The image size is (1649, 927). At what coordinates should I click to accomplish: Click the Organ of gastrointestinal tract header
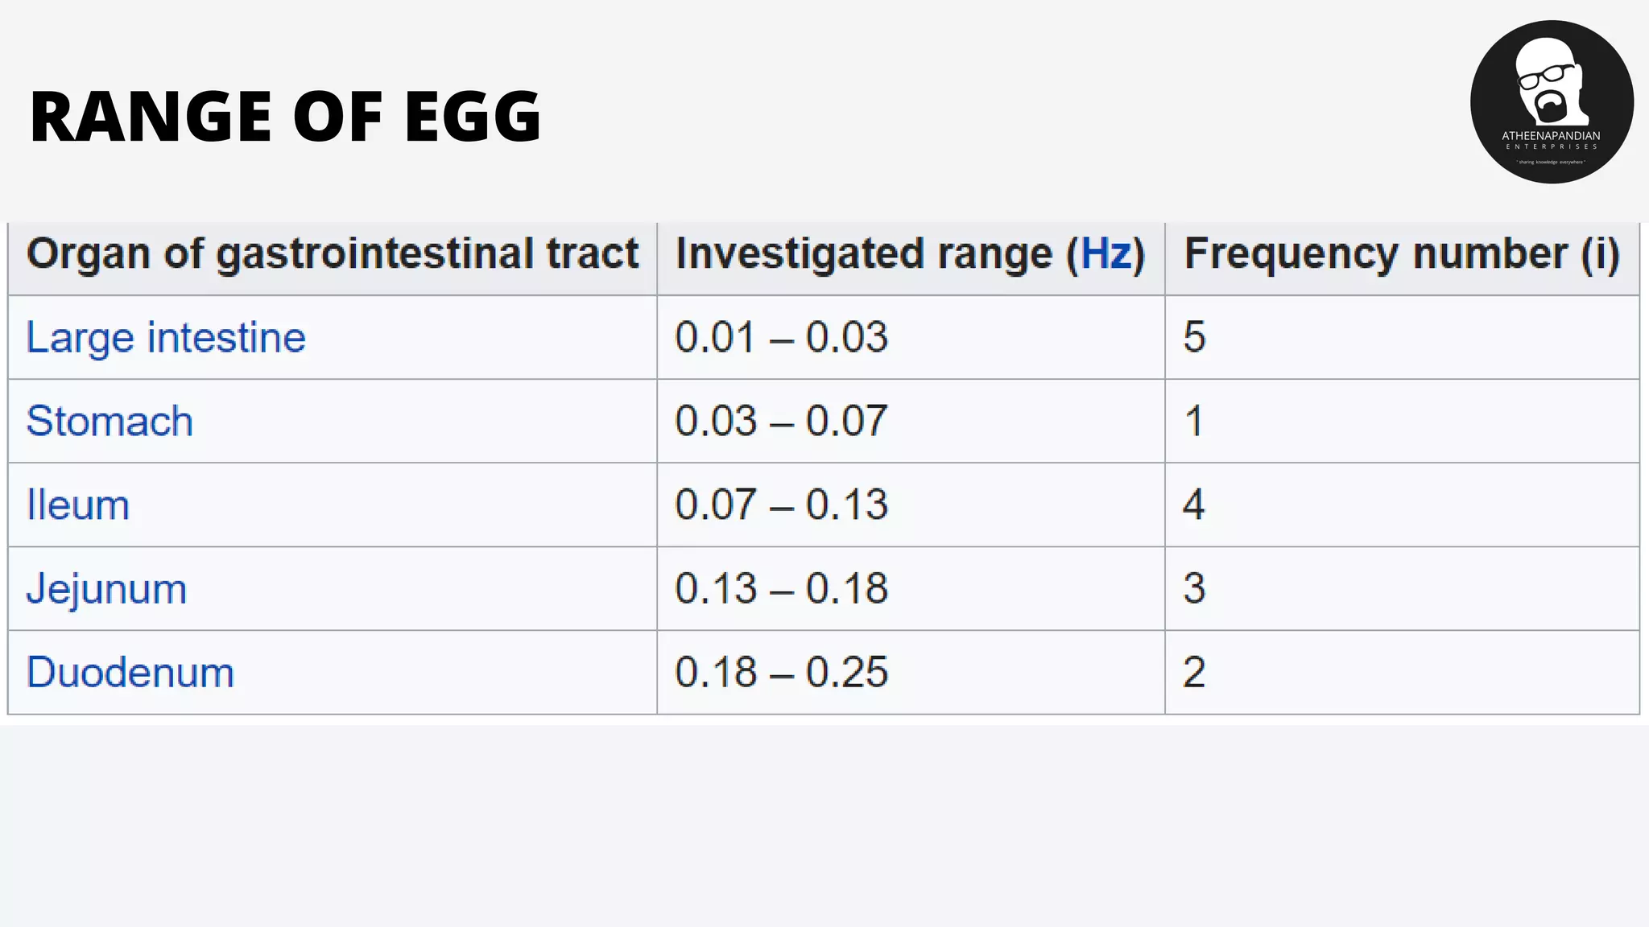click(x=332, y=254)
